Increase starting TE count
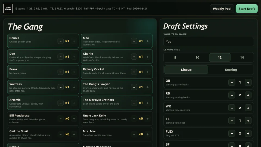Image resolution: width=261 pixels, height=147 pixels. 248,121
